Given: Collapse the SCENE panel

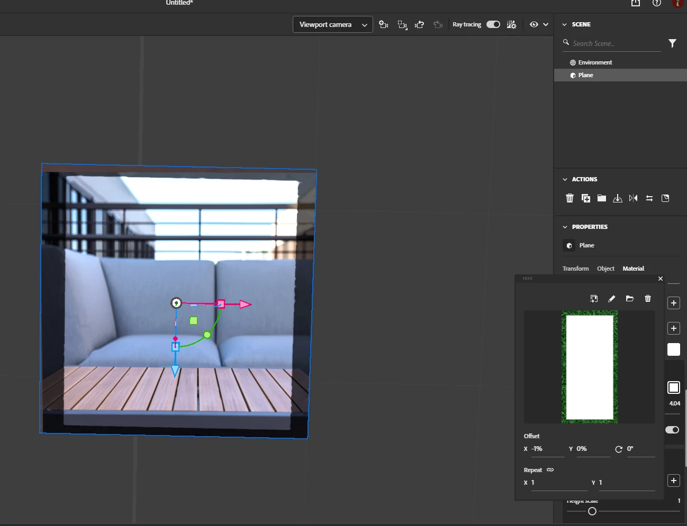Looking at the screenshot, I should point(564,25).
